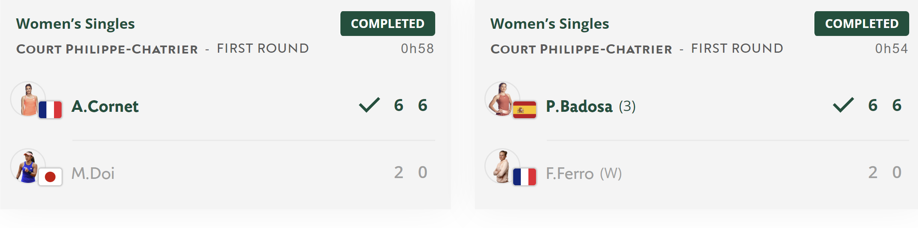The height and width of the screenshot is (228, 918).
Task: Open M.Doi's player photo
Action: click(x=28, y=166)
